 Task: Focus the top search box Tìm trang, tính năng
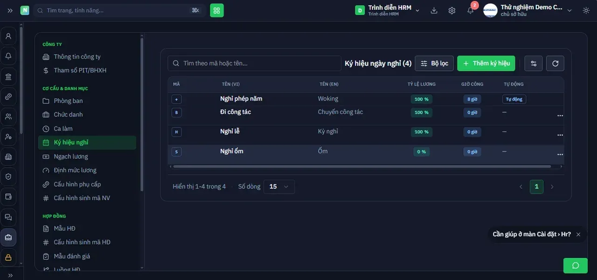pos(120,10)
